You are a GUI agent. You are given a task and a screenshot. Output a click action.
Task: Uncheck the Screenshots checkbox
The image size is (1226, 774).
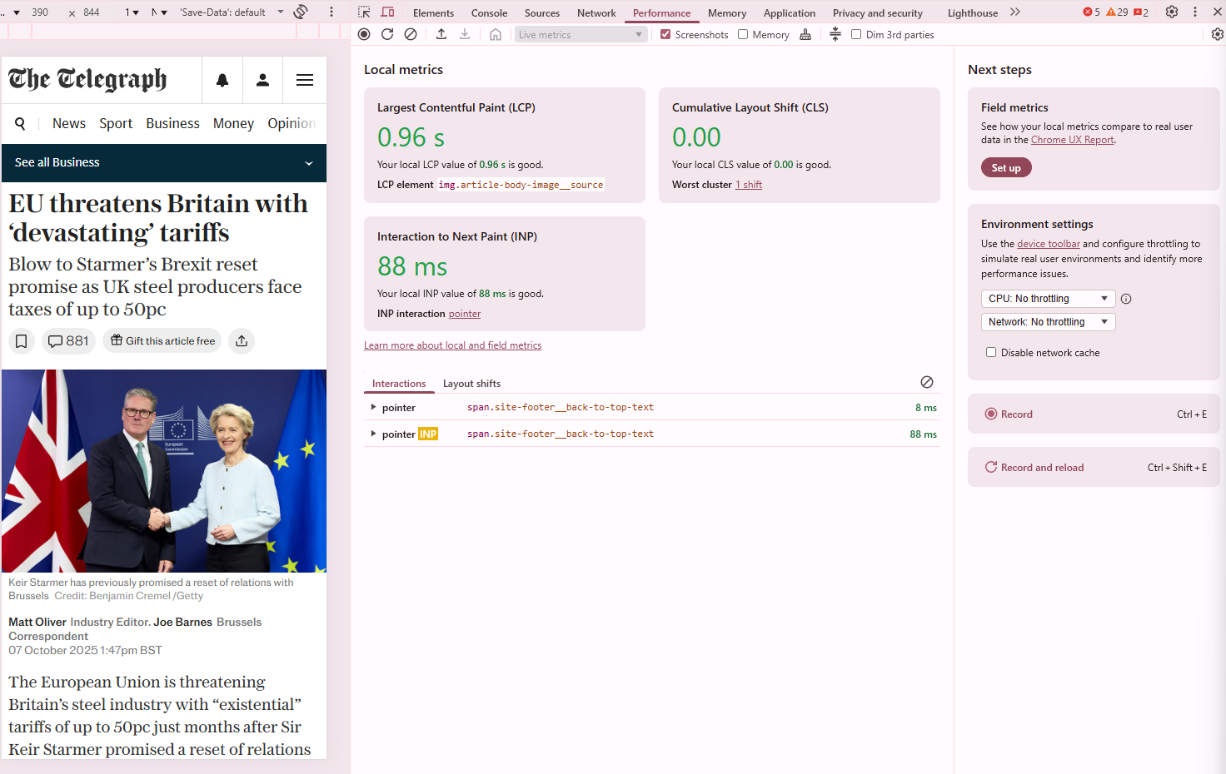[665, 34]
